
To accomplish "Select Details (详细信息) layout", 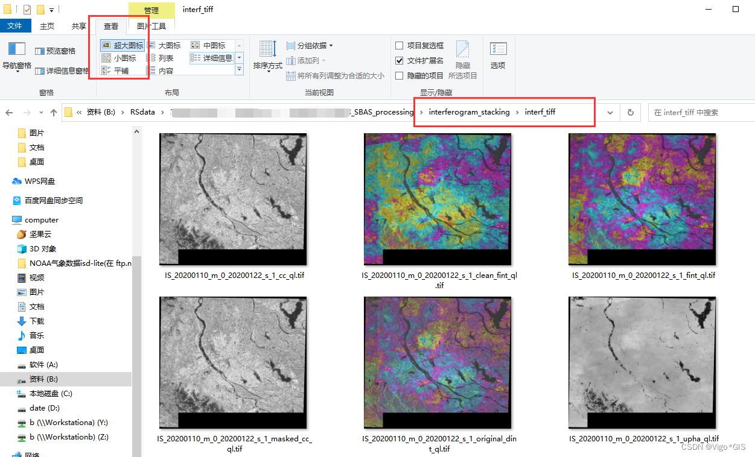I will [212, 58].
